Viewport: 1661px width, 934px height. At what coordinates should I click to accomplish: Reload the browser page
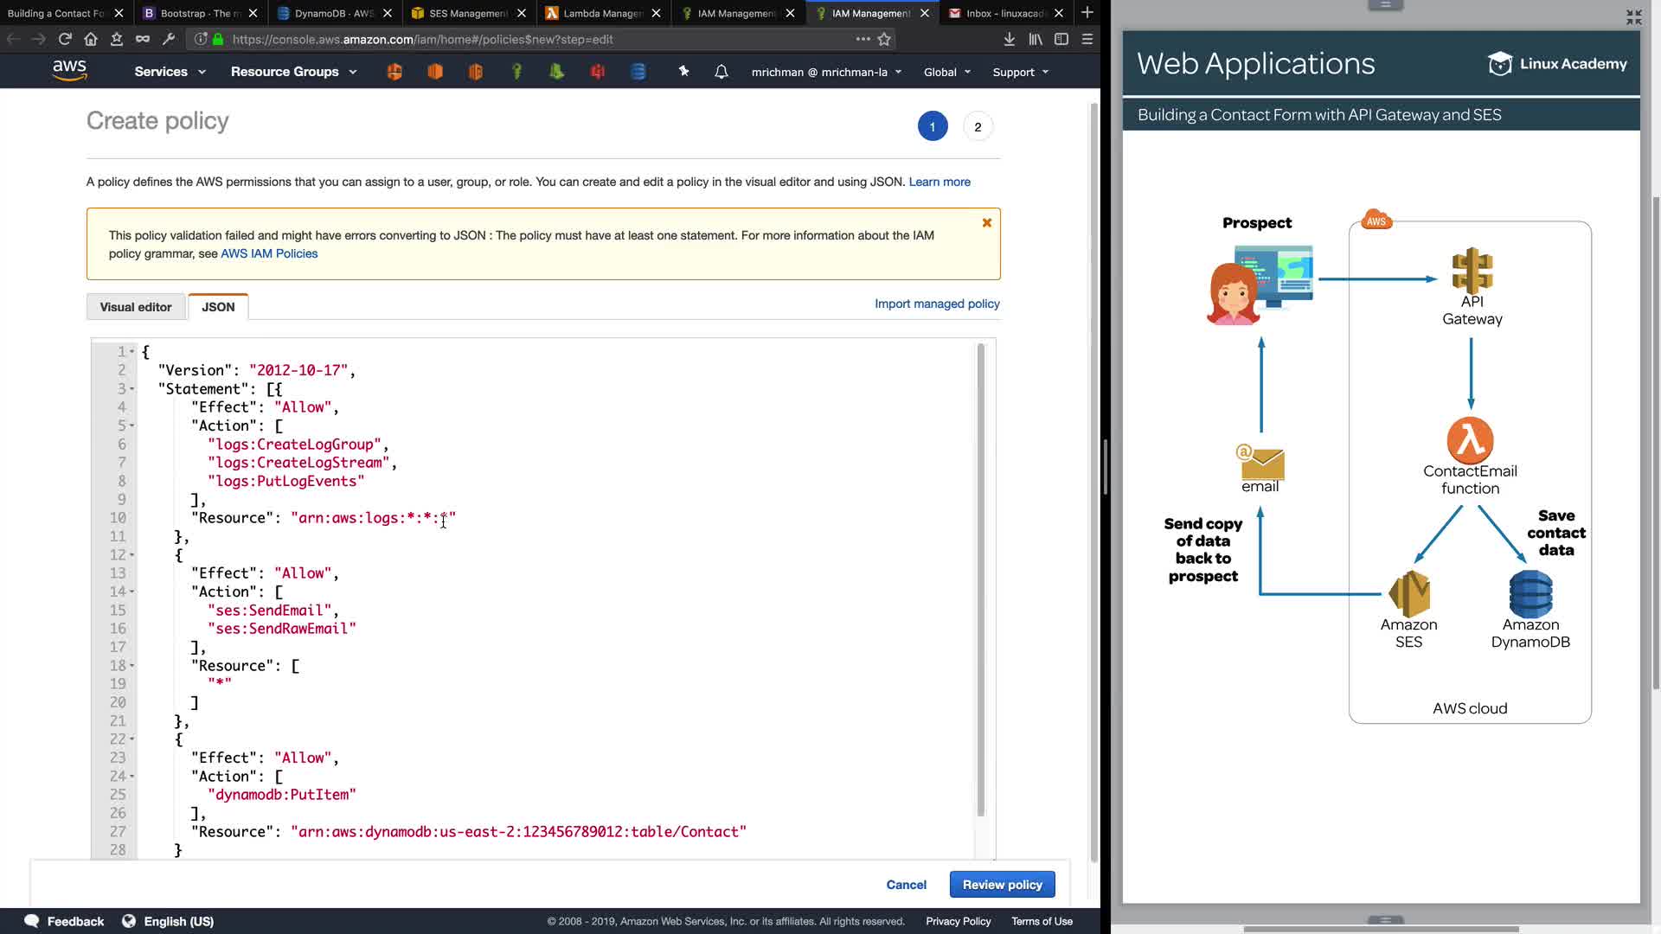[65, 39]
